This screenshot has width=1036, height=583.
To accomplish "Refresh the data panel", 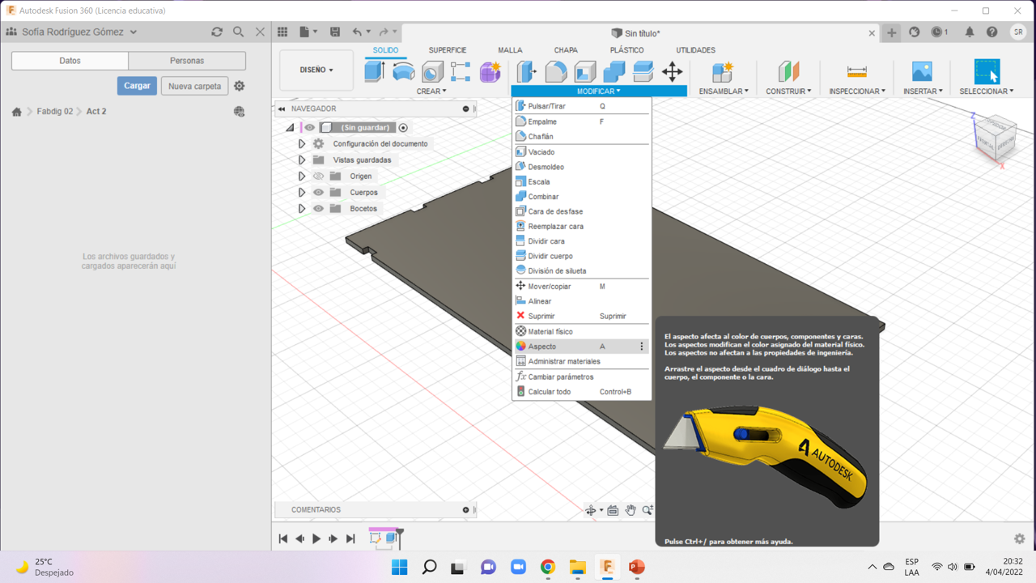I will tap(216, 32).
